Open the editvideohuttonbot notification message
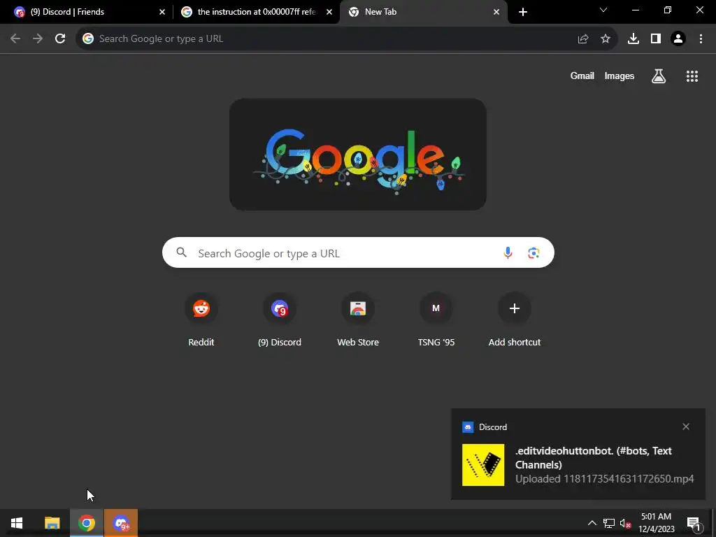The image size is (716, 537). pyautogui.click(x=604, y=464)
